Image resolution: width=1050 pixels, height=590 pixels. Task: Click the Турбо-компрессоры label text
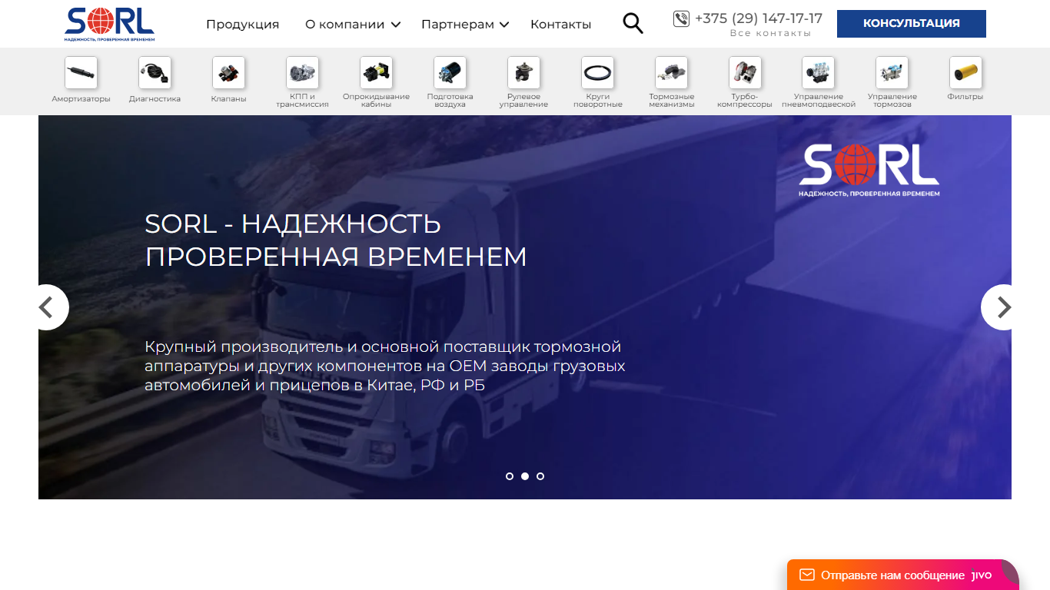(x=745, y=101)
